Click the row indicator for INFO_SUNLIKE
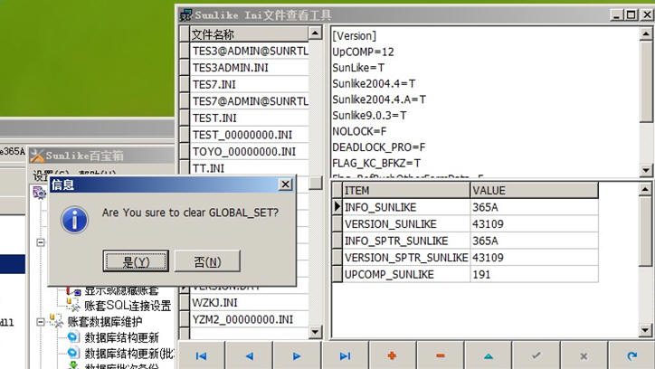 [x=337, y=207]
